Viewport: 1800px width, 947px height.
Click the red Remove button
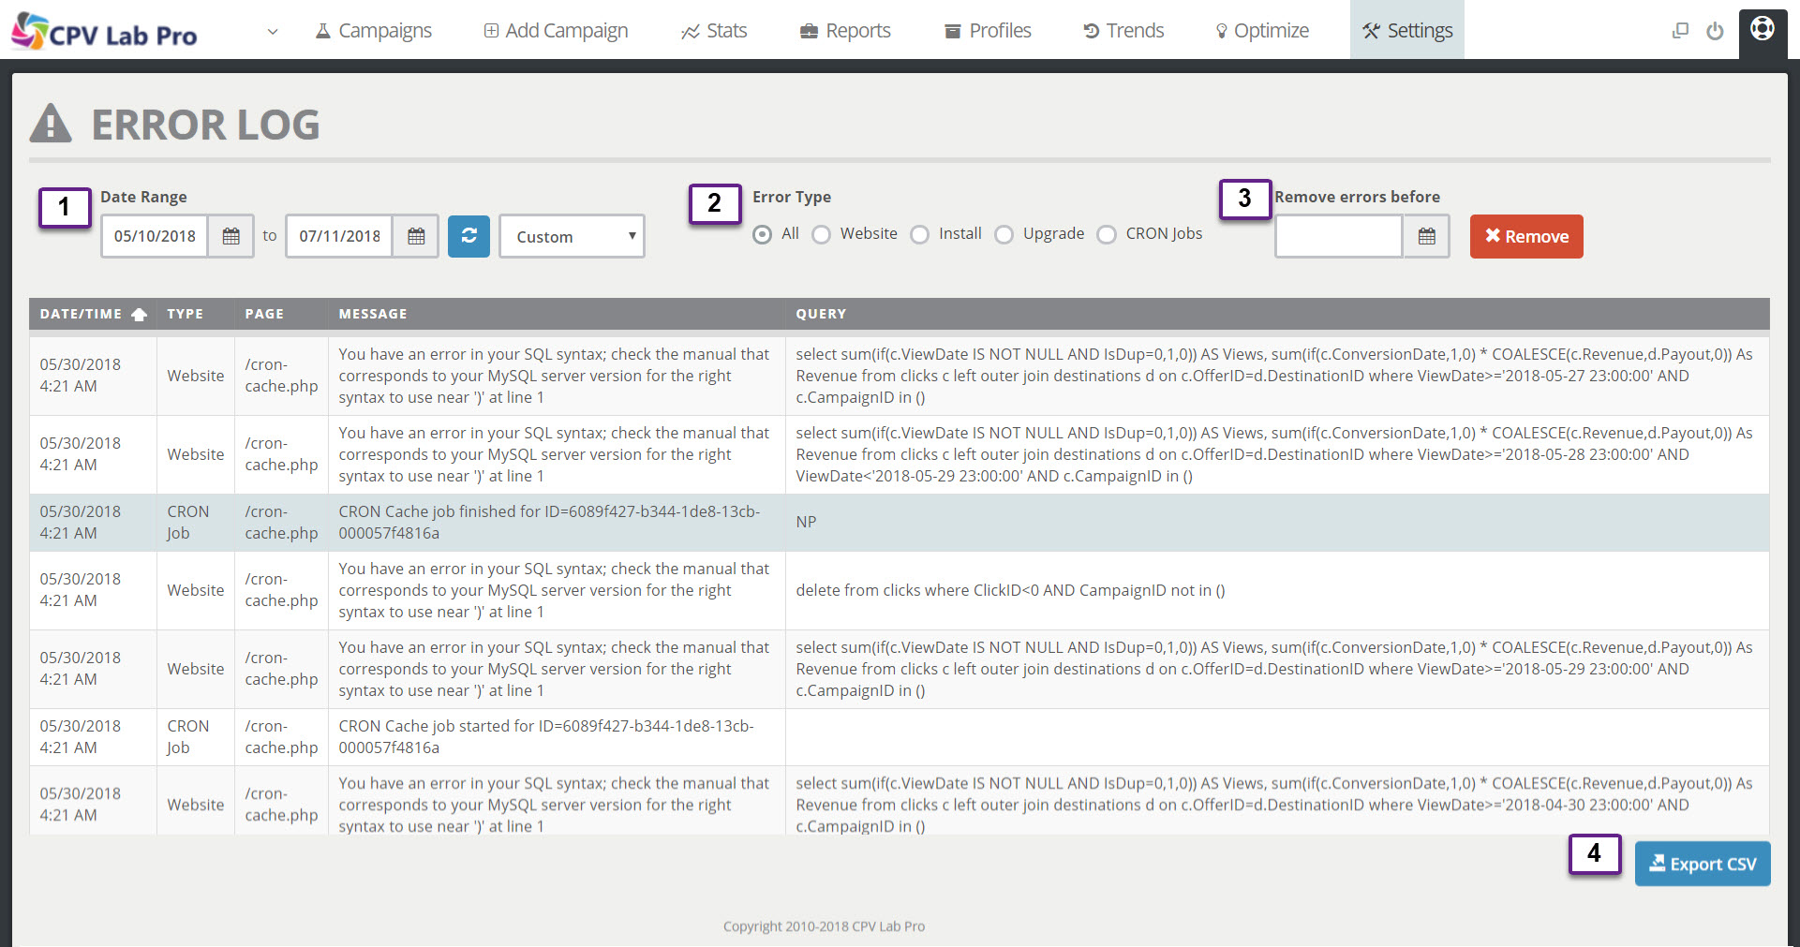point(1525,236)
